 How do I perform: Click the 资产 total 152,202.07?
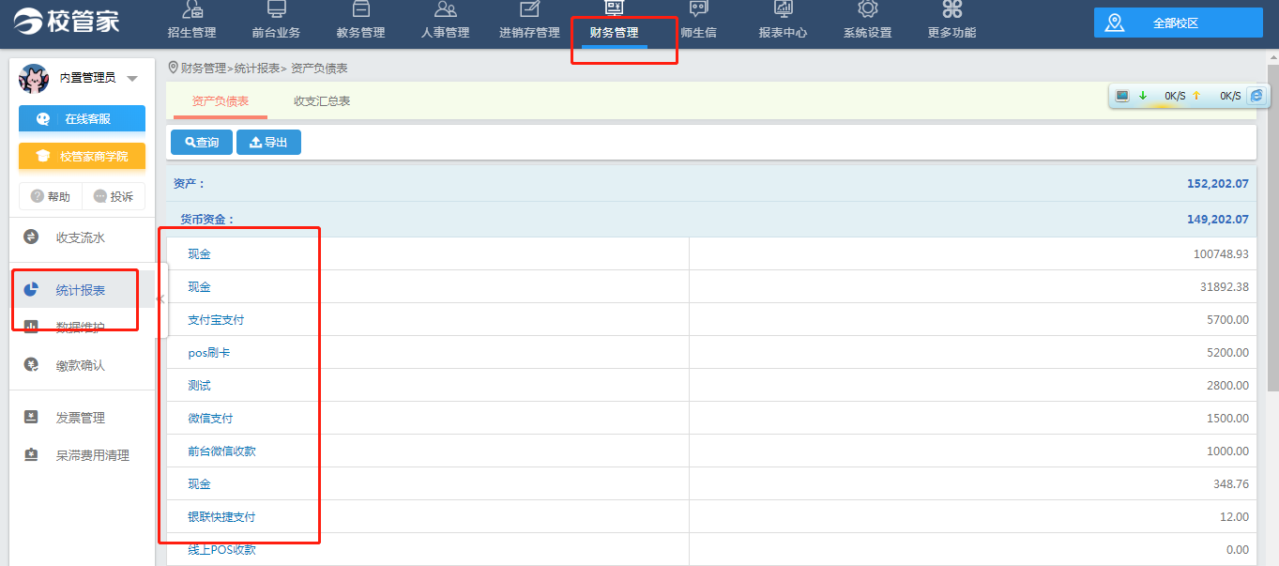click(x=1217, y=184)
